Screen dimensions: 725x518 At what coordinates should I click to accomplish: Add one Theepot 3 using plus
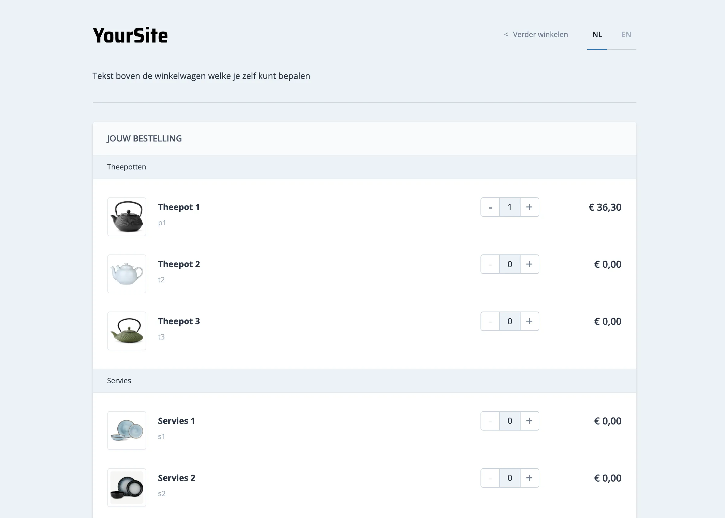[x=529, y=321]
